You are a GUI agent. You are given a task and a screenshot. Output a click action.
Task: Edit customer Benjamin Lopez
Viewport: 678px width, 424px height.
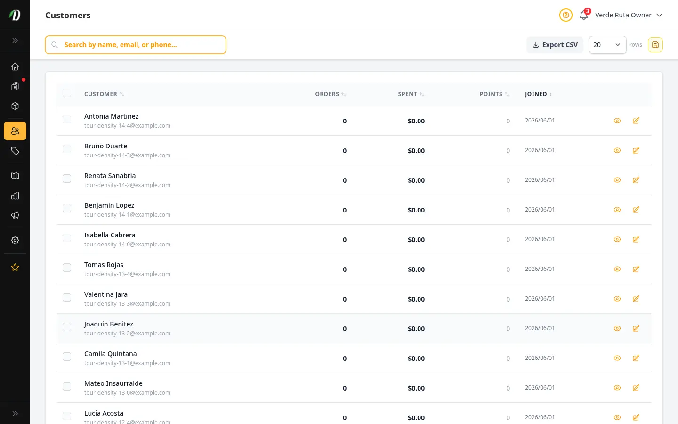pos(636,210)
